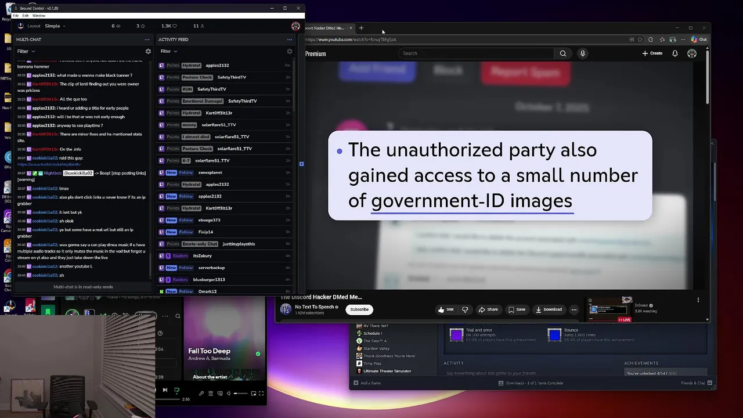Open live stream three-dot options menu
This screenshot has width=743, height=418.
point(698,300)
